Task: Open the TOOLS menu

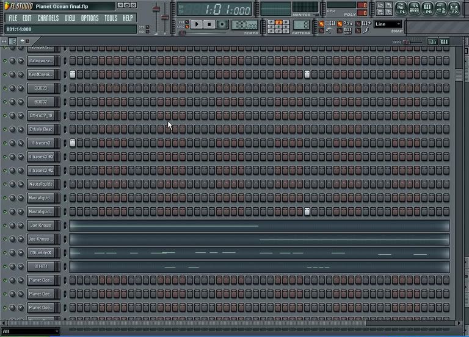Action: pyautogui.click(x=111, y=18)
